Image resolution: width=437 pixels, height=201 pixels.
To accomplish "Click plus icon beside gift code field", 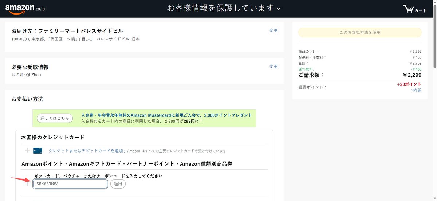I will (27, 184).
